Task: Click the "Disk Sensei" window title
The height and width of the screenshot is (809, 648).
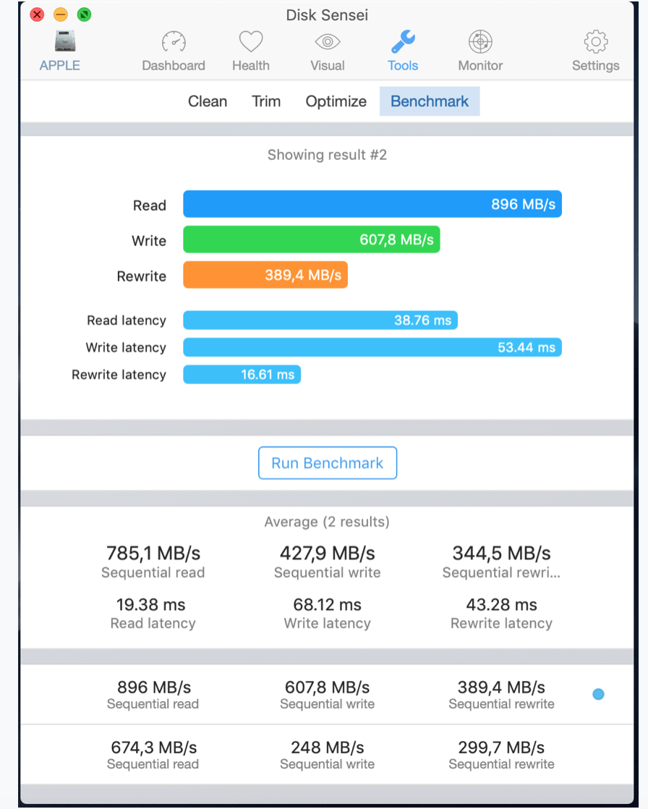Action: click(327, 15)
